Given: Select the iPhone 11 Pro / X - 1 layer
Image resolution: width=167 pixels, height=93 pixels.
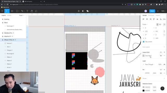Looking at the screenshot, I should (13, 40).
